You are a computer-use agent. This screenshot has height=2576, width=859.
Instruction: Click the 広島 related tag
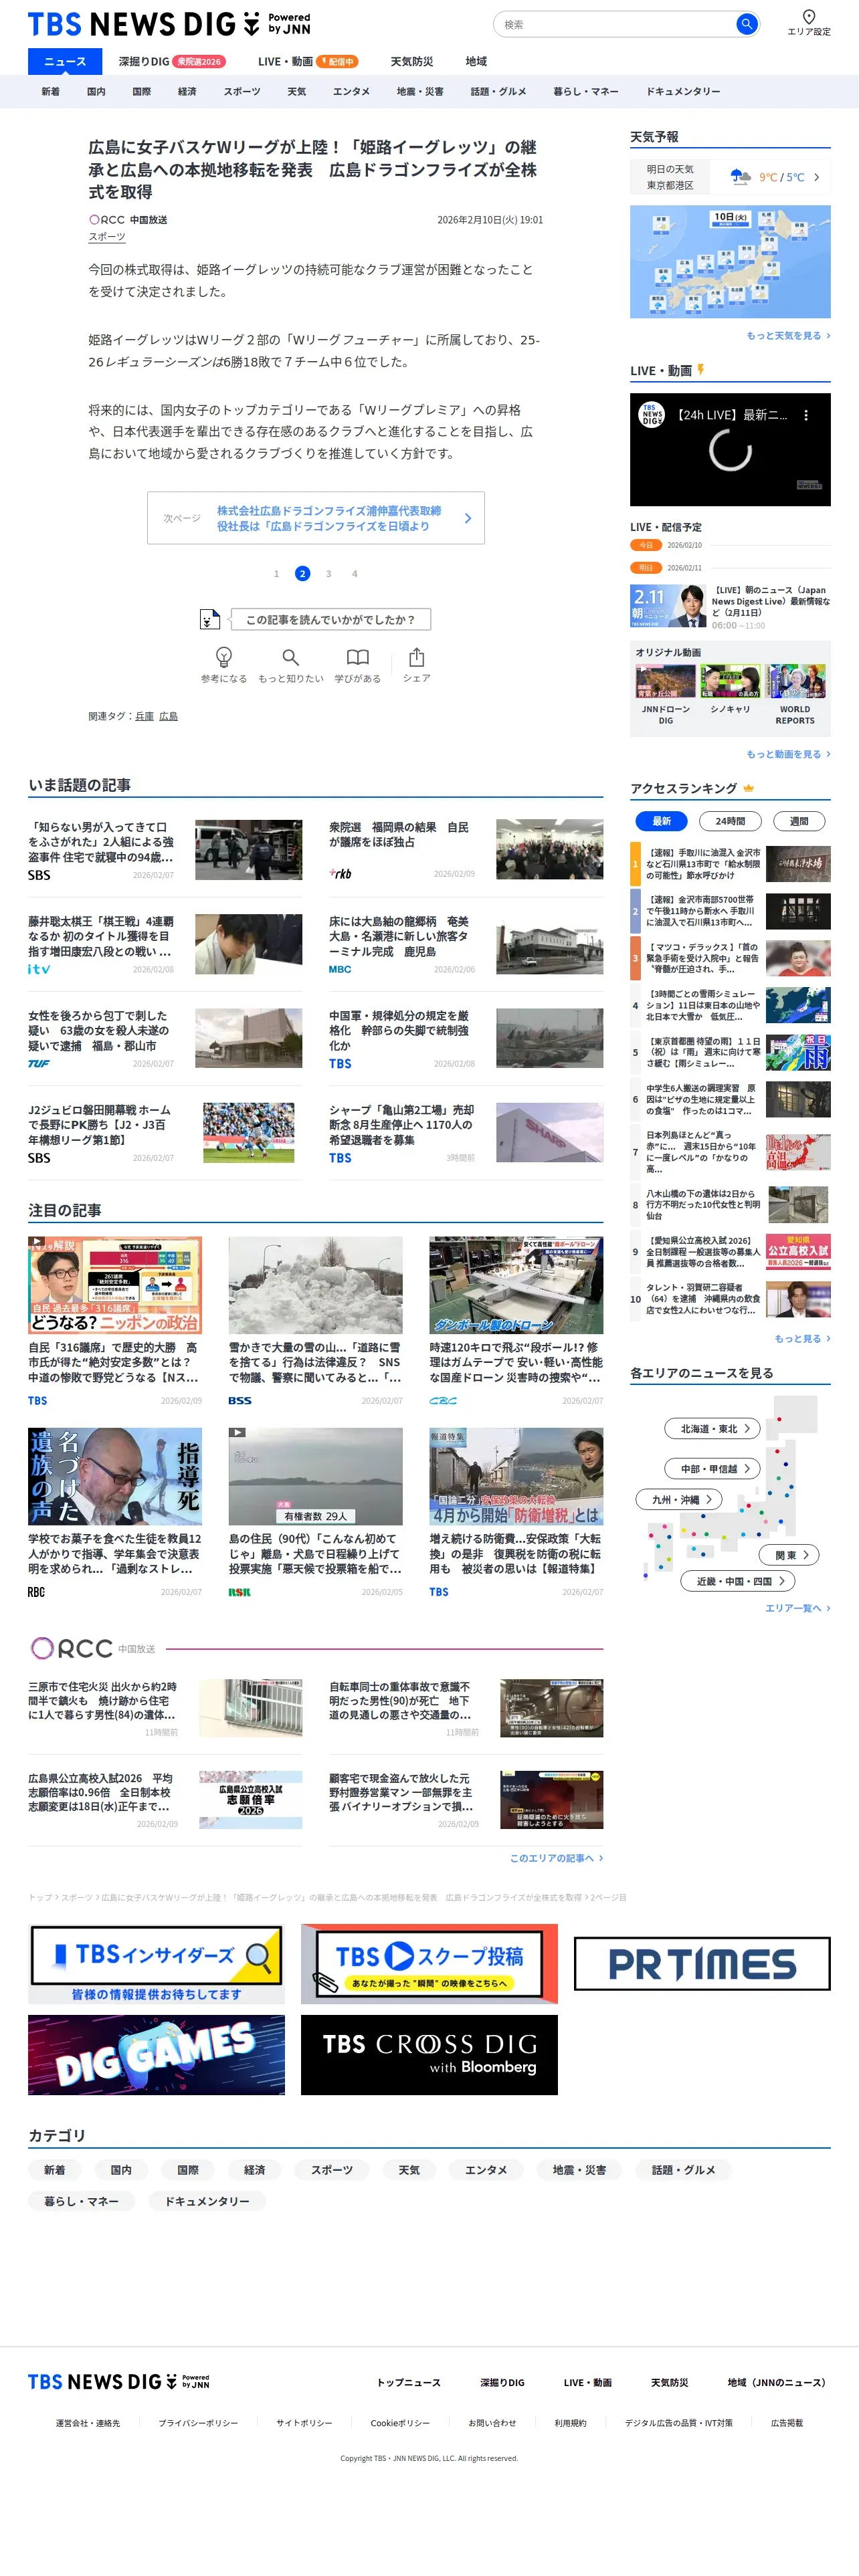(168, 716)
